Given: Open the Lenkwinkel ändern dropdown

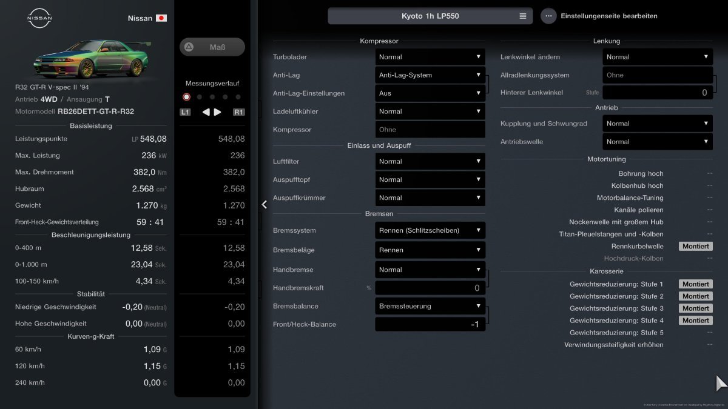Looking at the screenshot, I should [x=658, y=57].
